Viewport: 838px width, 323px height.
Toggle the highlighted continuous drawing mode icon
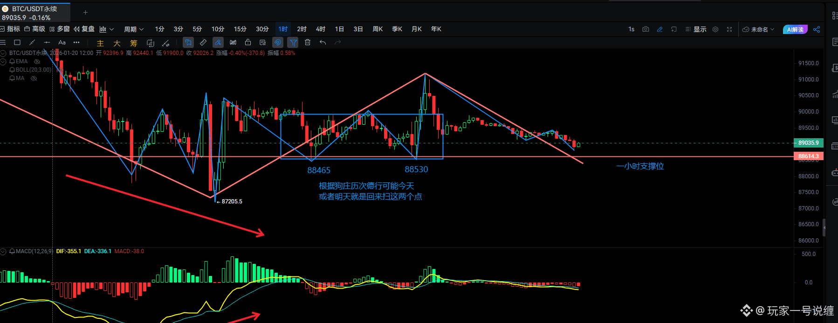point(188,42)
